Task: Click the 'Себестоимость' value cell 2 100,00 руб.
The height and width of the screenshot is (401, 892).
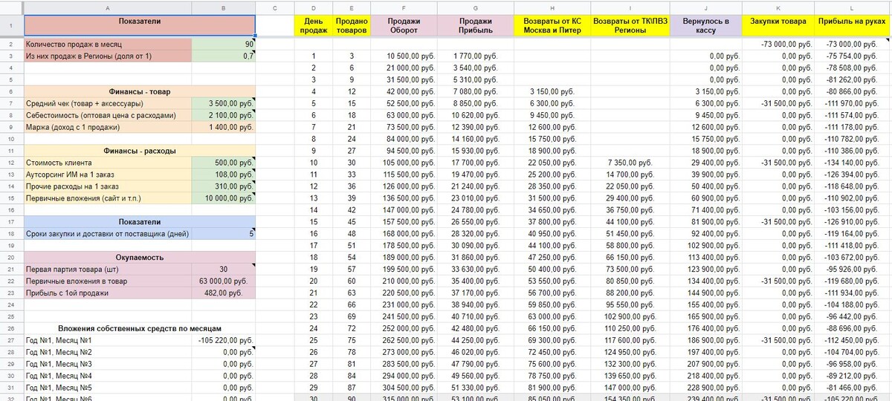Action: coord(224,115)
